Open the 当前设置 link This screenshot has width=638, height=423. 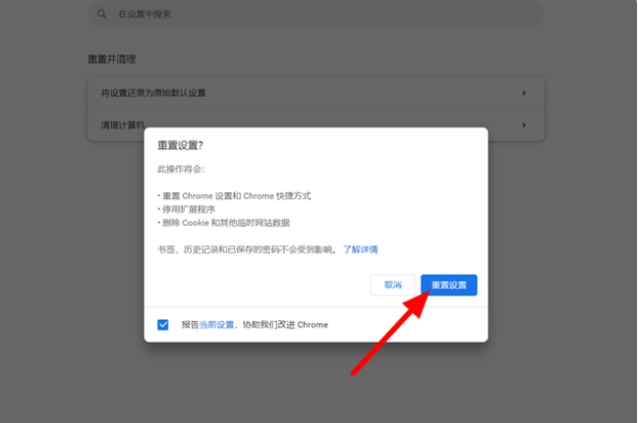click(216, 325)
